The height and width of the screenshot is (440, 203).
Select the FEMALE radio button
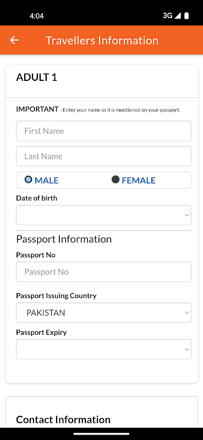(x=116, y=179)
